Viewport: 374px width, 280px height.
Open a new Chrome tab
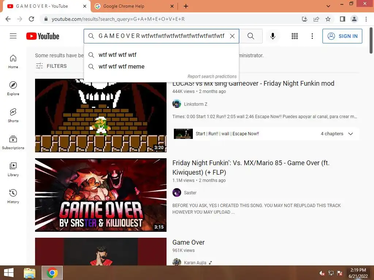186,6
